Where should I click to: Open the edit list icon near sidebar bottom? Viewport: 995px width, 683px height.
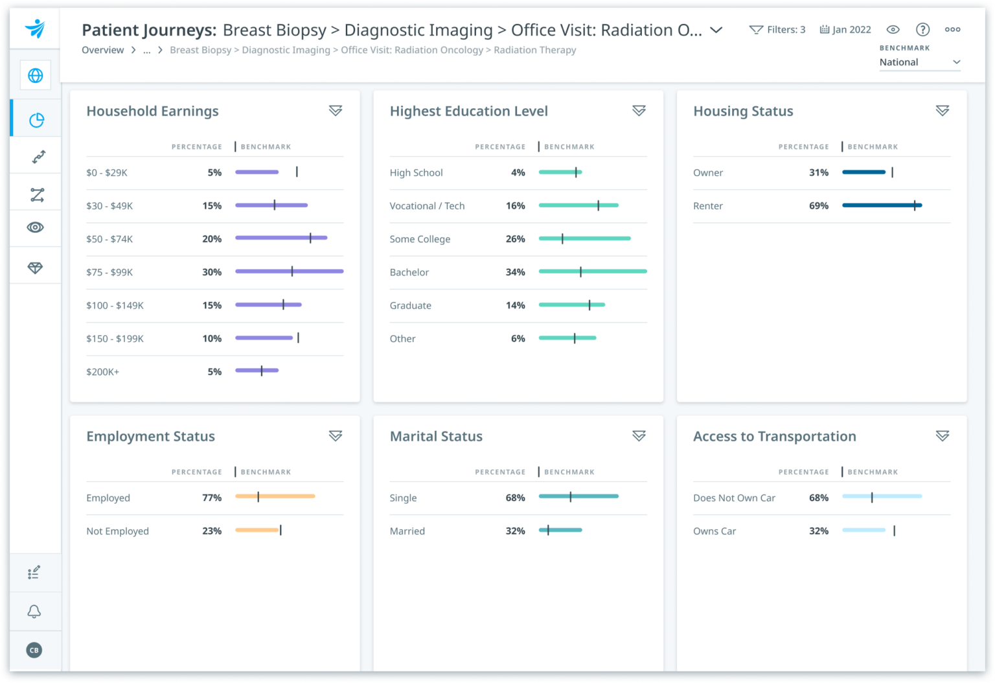click(35, 572)
